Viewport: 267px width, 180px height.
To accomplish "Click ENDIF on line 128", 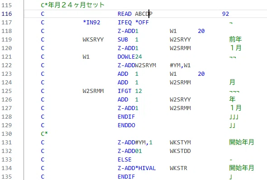I will 126,117.
